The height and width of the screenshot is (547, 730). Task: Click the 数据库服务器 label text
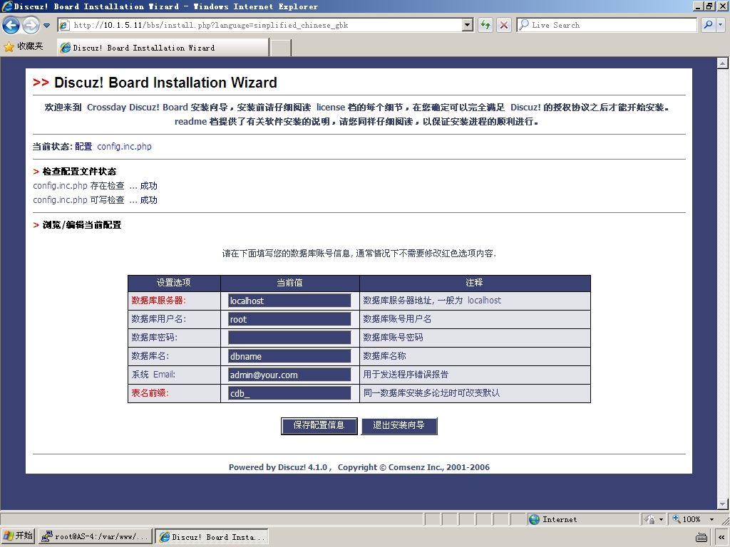(159, 301)
